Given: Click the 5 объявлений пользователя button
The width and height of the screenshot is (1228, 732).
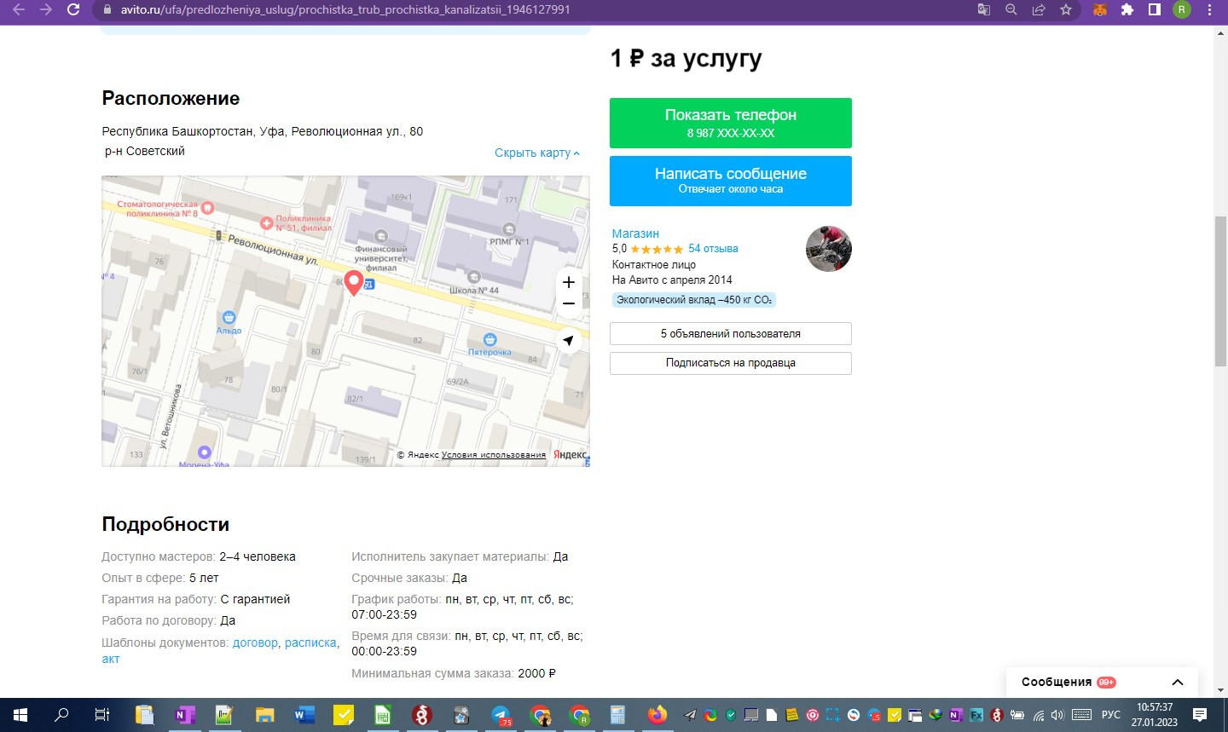Looking at the screenshot, I should pos(731,333).
